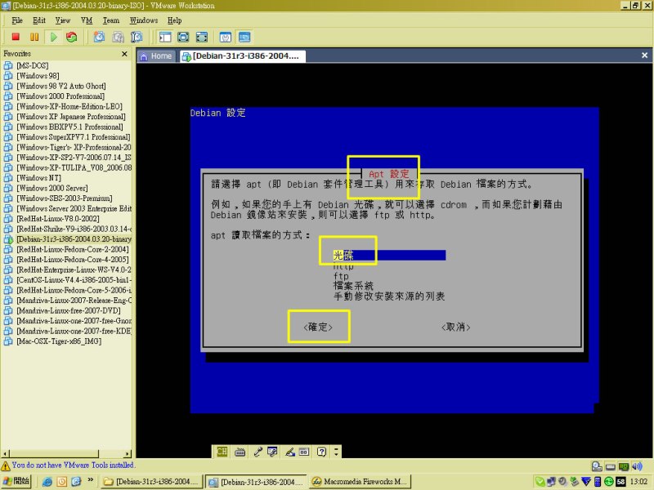
Task: Click the red Power Off toolbar icon
Action: pyautogui.click(x=16, y=37)
